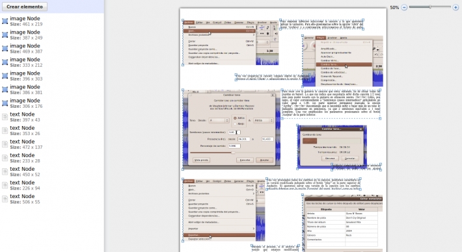
Task: Select image Node sized 306 x 176 icon
Action: coord(5,103)
